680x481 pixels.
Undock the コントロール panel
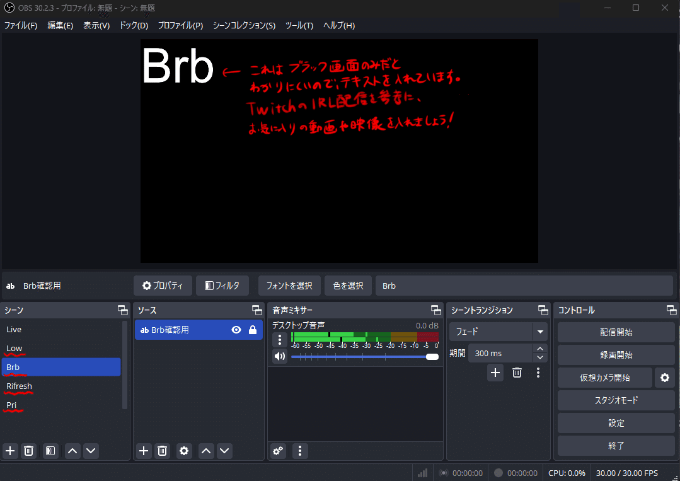pyautogui.click(x=671, y=310)
